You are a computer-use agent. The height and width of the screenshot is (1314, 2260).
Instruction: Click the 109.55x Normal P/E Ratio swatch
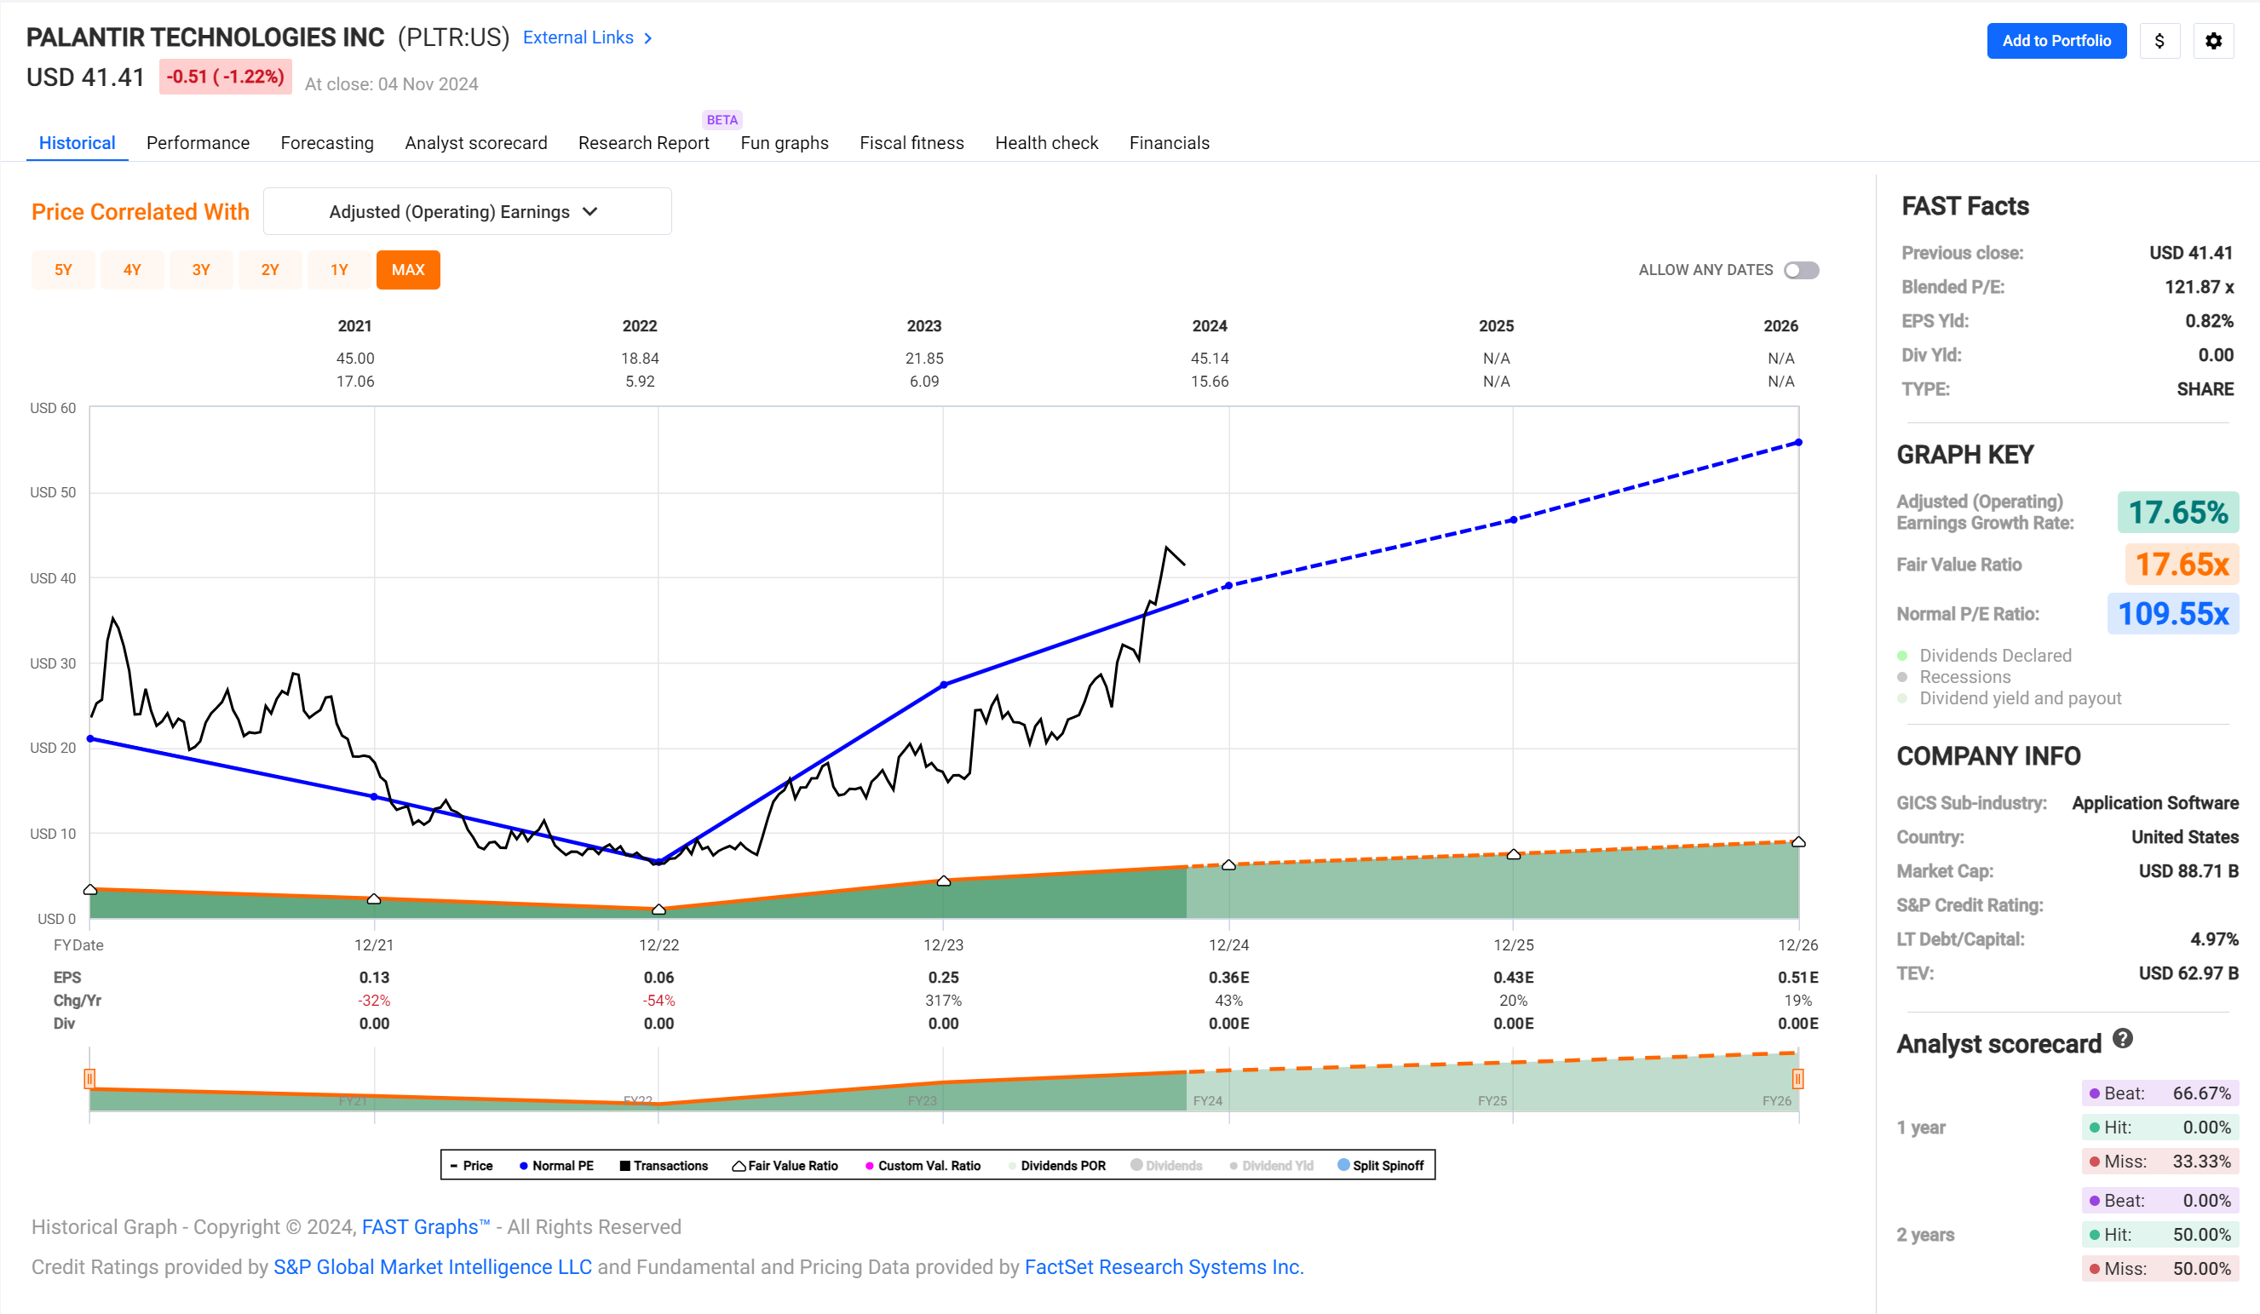pos(2172,613)
